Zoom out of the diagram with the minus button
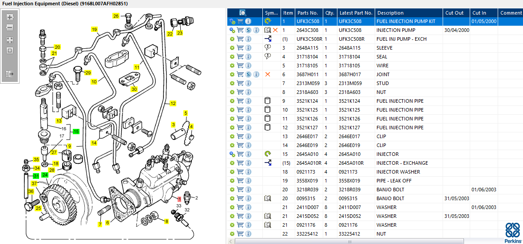 pyautogui.click(x=10, y=27)
